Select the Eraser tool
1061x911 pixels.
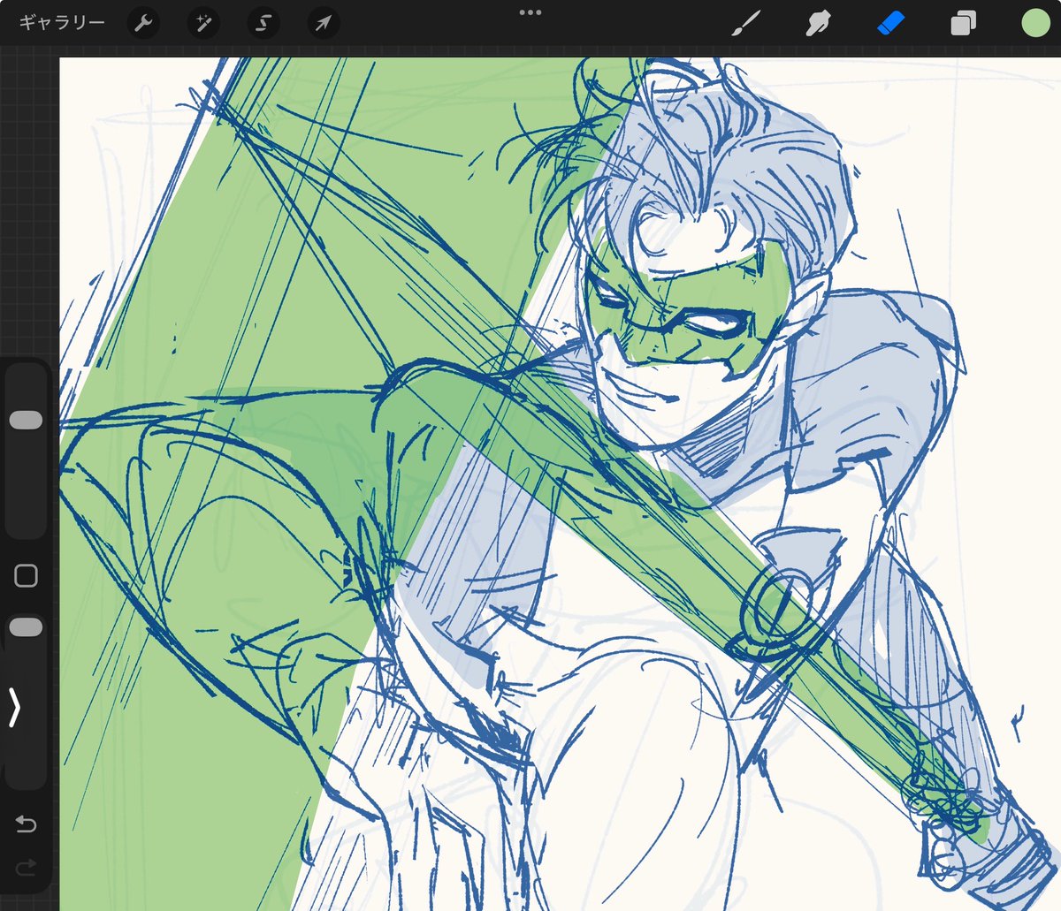point(890,23)
